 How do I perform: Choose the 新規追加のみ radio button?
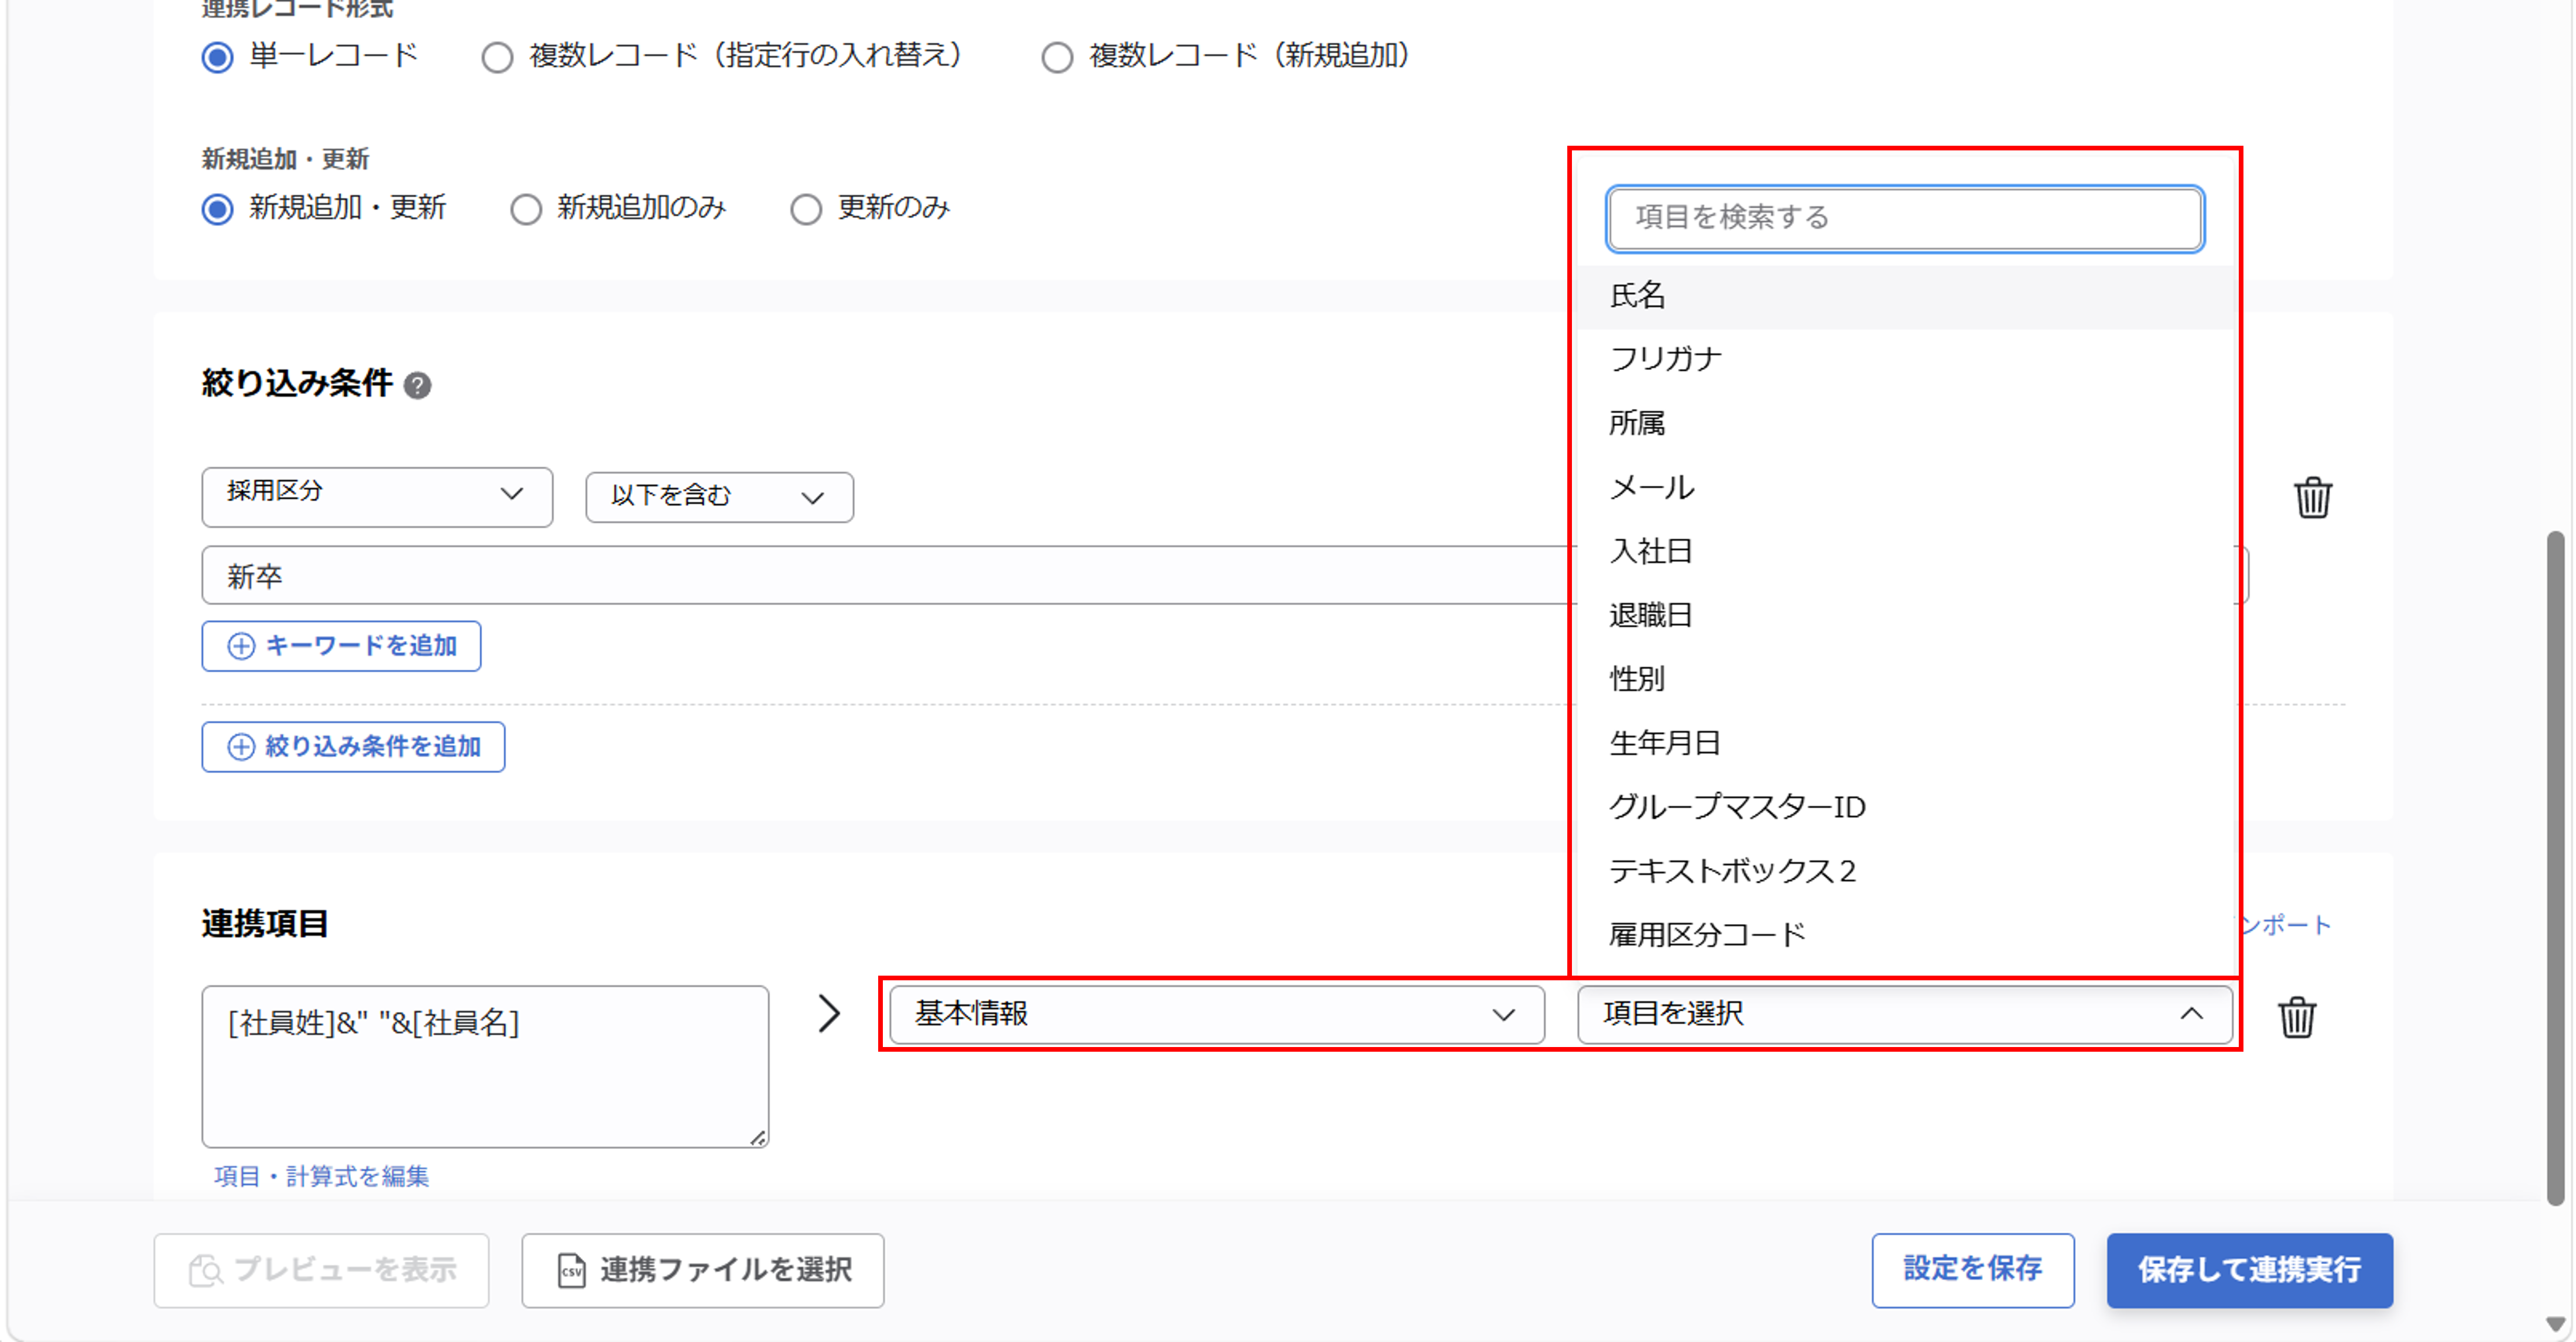pyautogui.click(x=526, y=209)
